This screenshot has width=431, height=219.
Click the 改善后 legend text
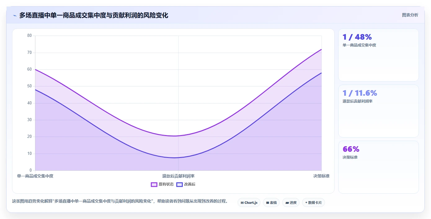tap(190, 184)
